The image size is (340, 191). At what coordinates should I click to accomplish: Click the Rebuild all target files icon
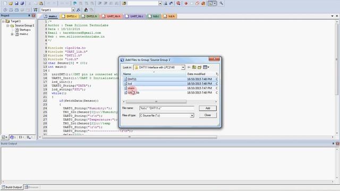pos(16,10)
